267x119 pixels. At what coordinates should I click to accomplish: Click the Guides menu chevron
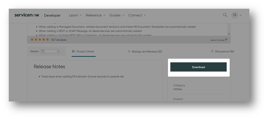click(x=123, y=15)
